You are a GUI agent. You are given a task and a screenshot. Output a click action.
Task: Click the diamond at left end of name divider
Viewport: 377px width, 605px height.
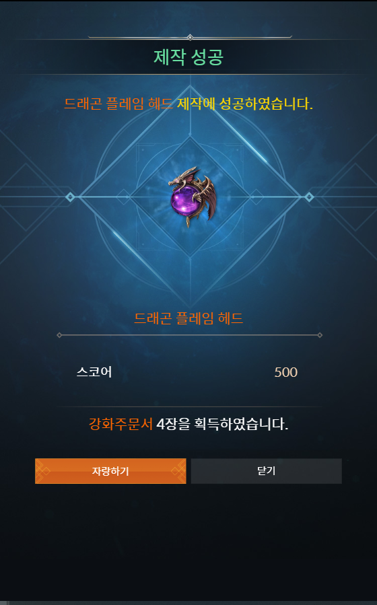[x=59, y=335]
